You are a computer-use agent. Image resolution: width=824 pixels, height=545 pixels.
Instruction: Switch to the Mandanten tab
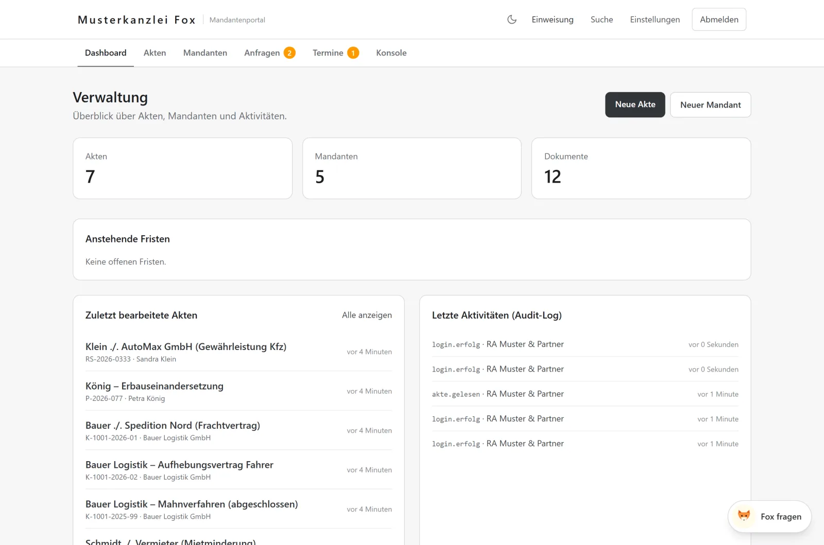tap(205, 53)
